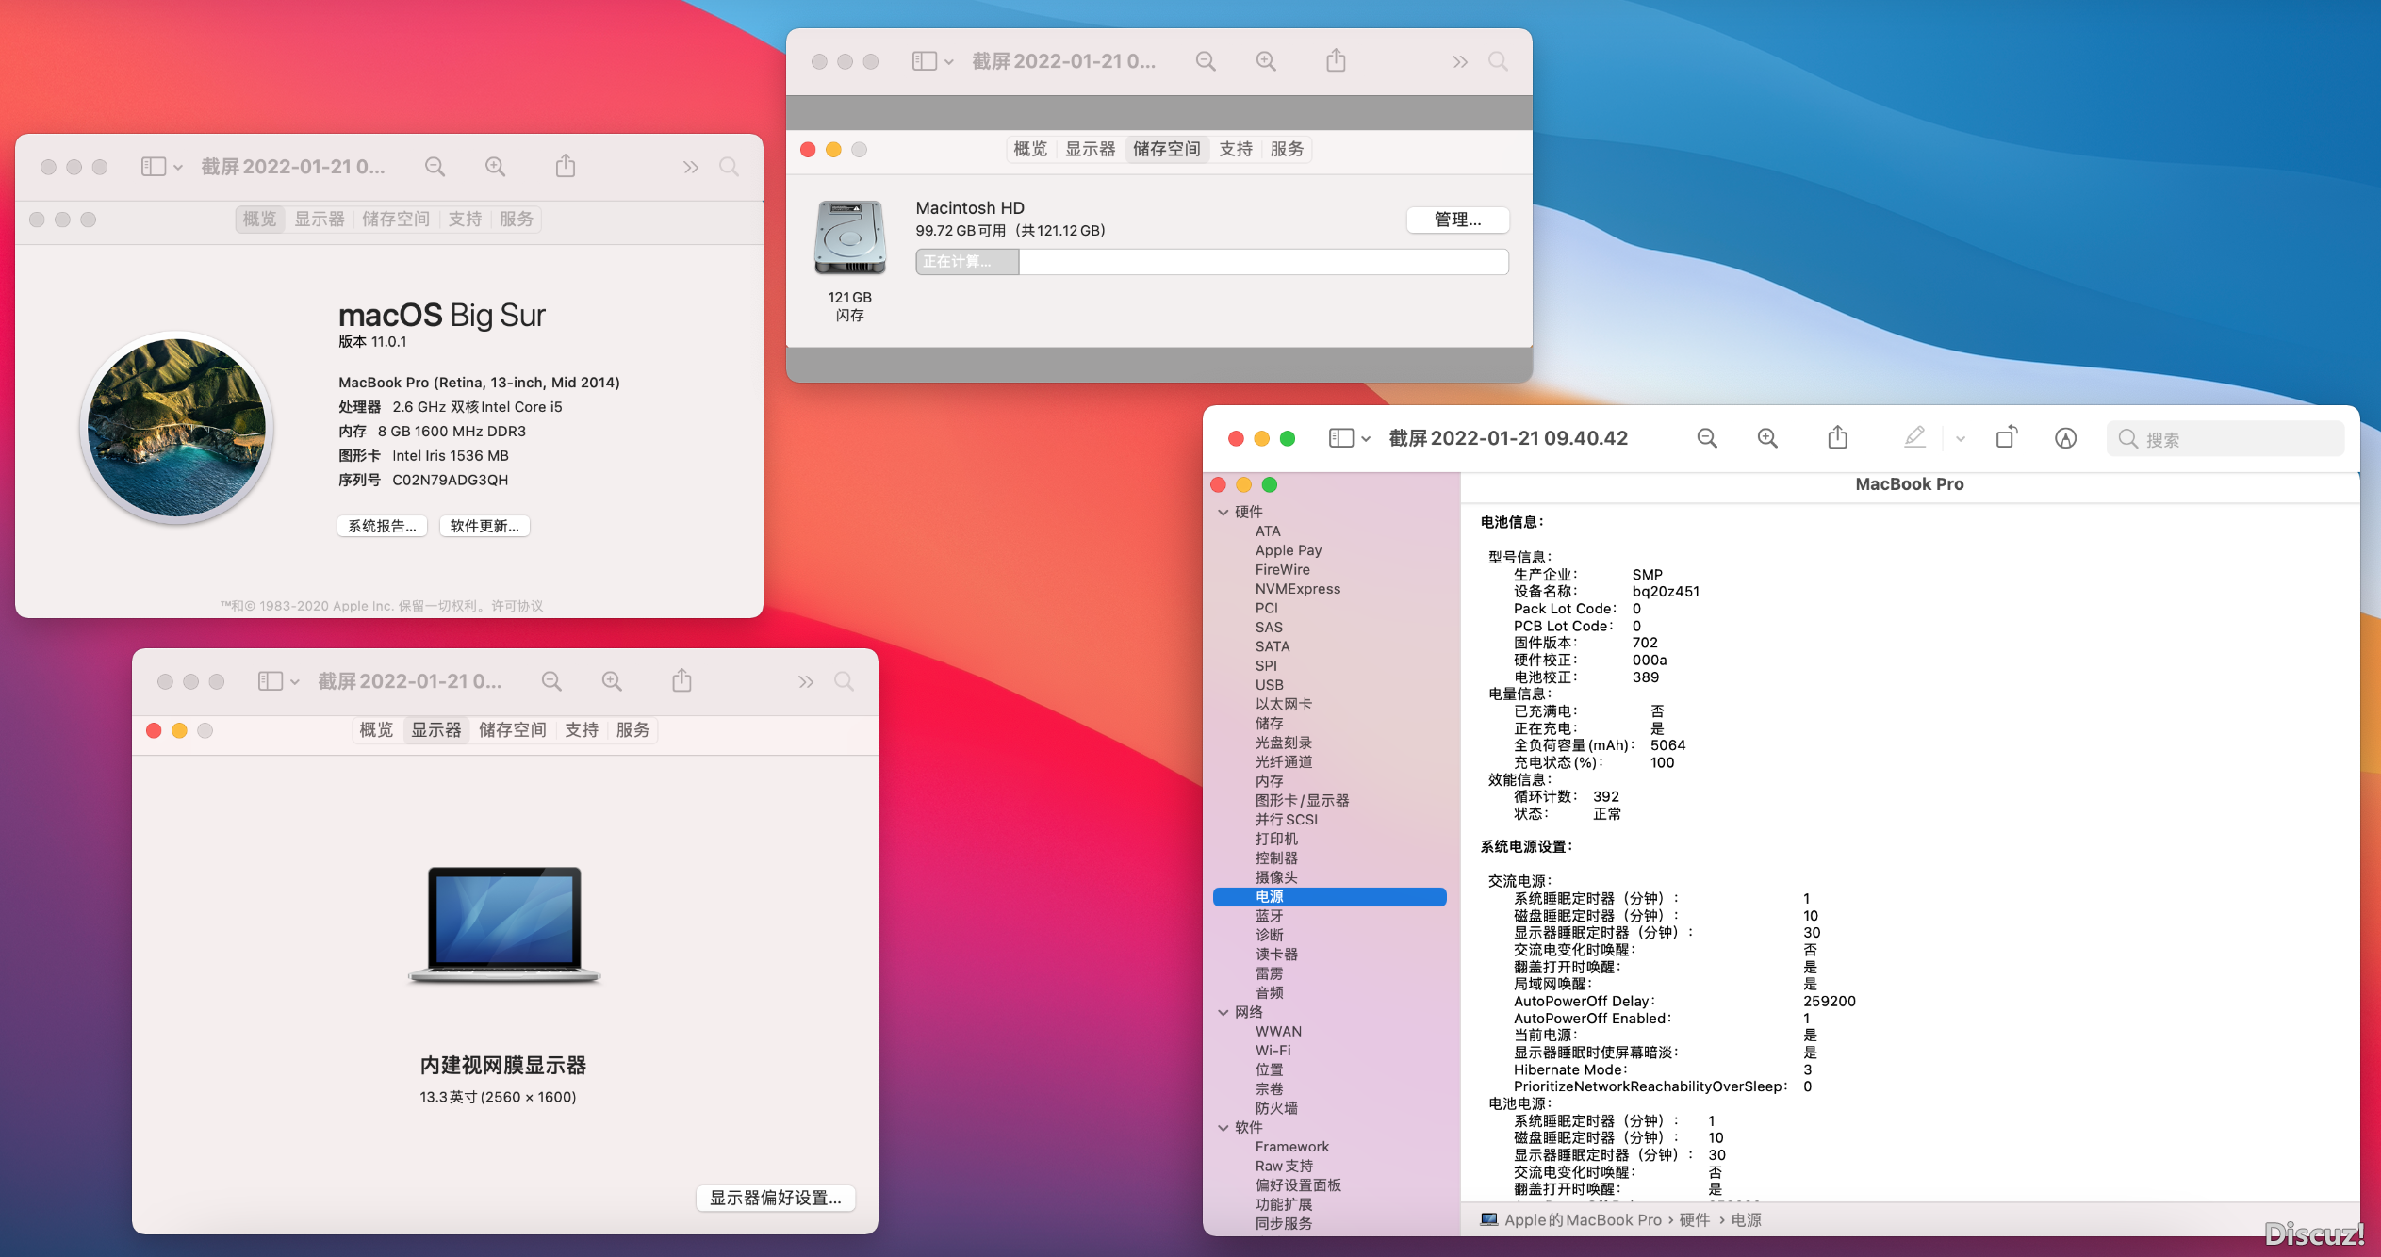Click the serial number C02N79ADG3QH

450,480
